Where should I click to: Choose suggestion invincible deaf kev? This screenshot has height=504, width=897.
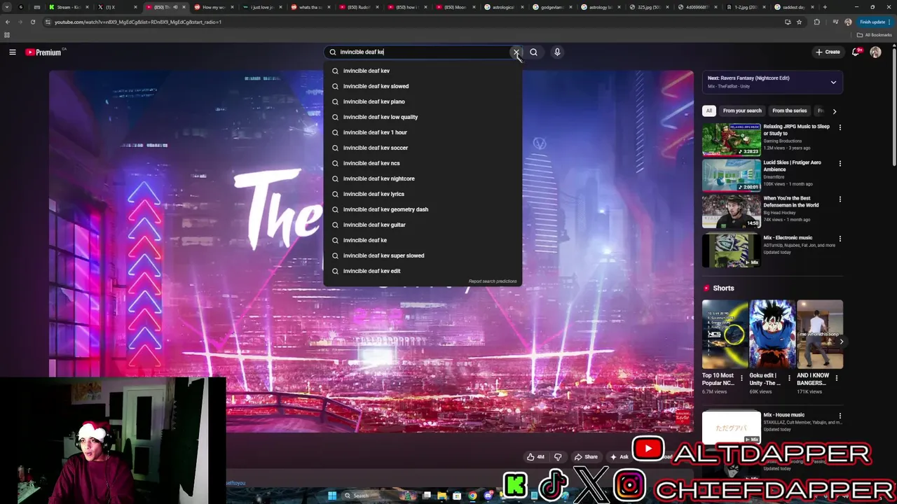point(423,71)
